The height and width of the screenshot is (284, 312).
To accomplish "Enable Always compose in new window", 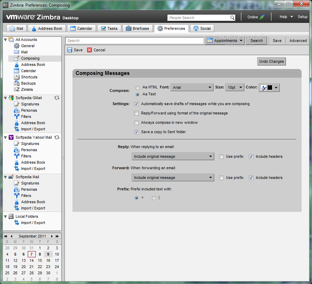I will pyautogui.click(x=136, y=123).
